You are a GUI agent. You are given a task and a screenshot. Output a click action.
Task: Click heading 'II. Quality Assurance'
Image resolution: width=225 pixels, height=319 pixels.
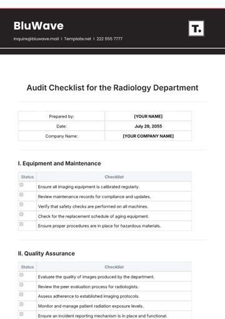(x=46, y=253)
